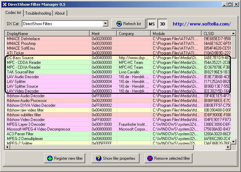Viewport: 241px width, 172px height.
Task: Click Microsoft Corpor... company cell
Action: pos(133,129)
